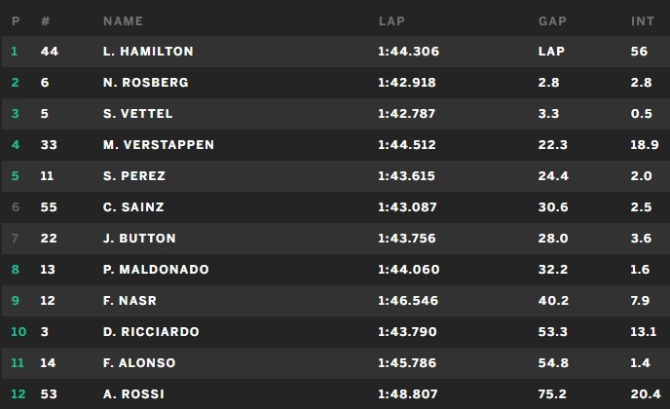
Task: Select driver N. Rosberg's name
Action: 145,83
